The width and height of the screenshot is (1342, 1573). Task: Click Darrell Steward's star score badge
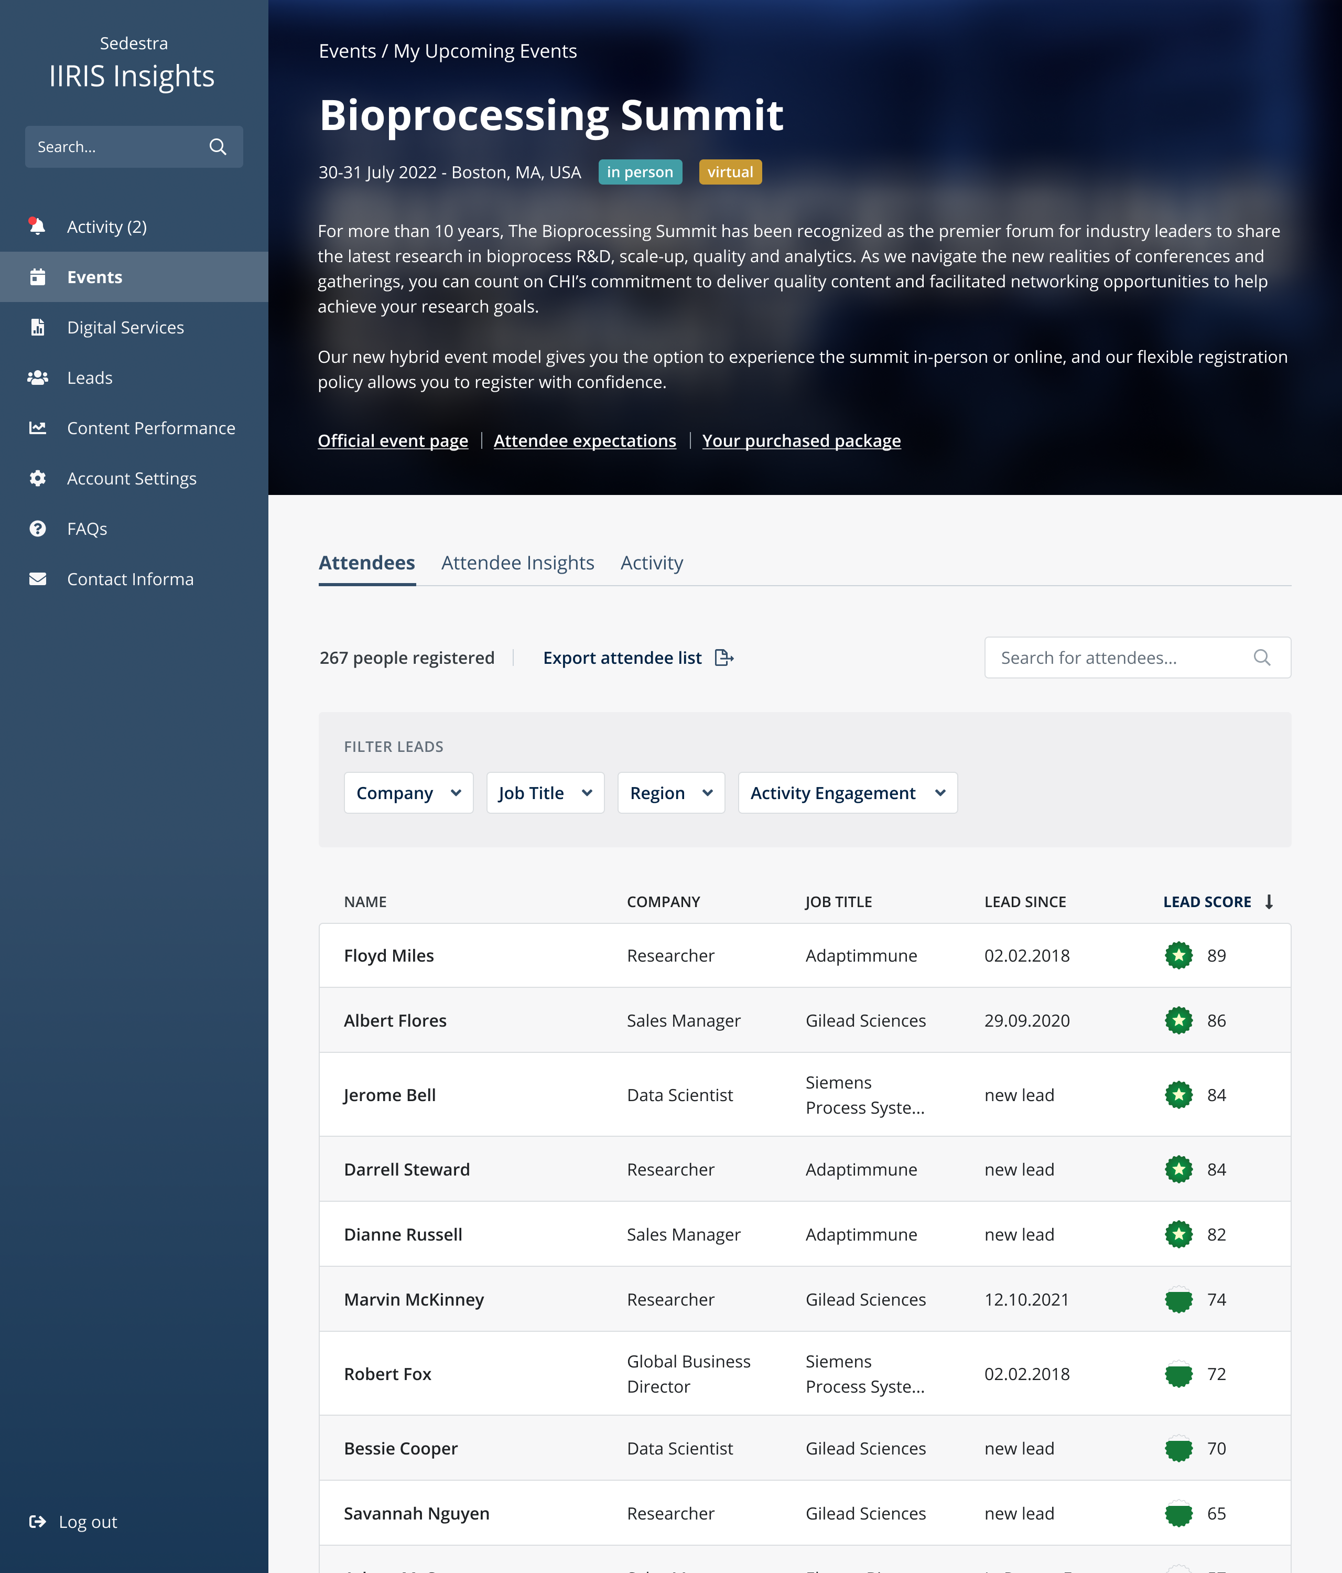1179,1169
